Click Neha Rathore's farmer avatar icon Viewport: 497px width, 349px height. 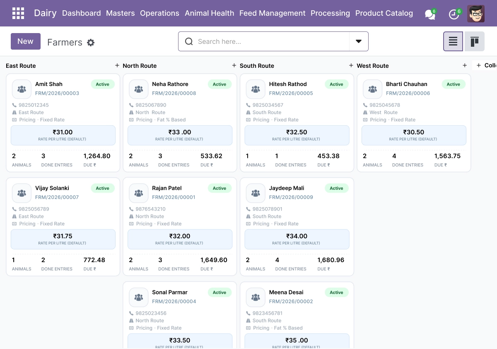[x=139, y=89]
